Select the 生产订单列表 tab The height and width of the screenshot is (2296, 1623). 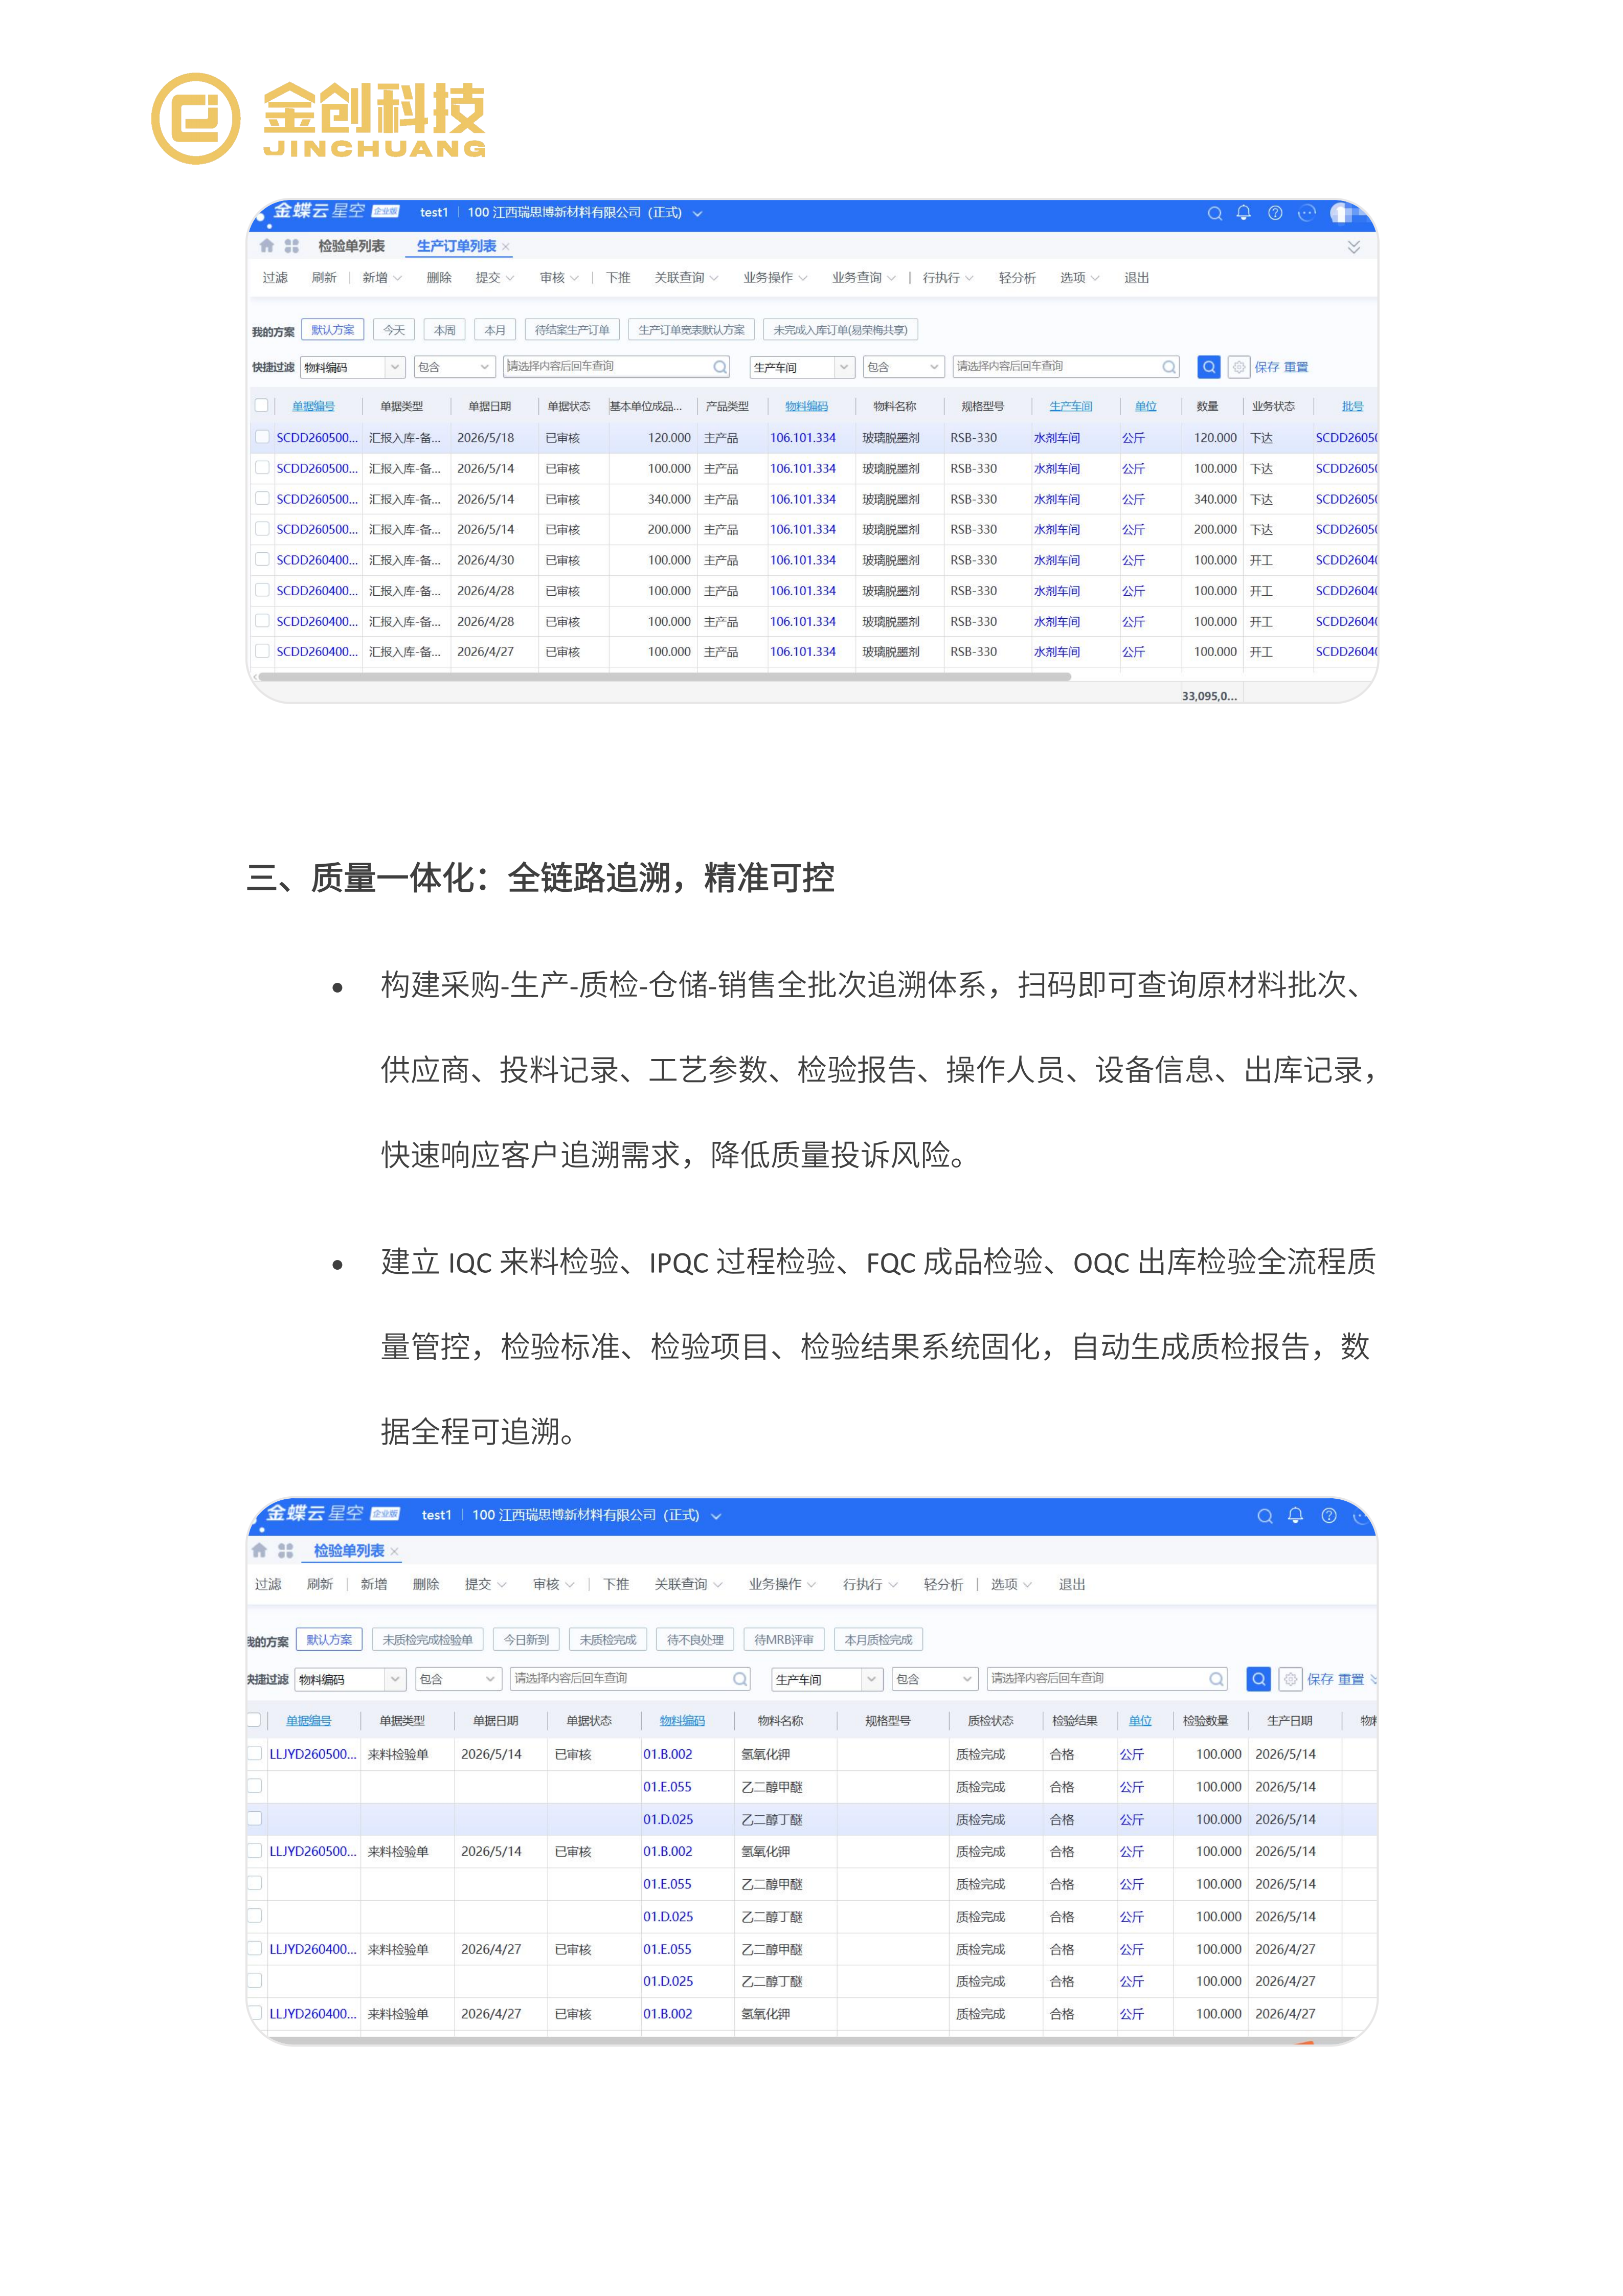click(x=456, y=246)
